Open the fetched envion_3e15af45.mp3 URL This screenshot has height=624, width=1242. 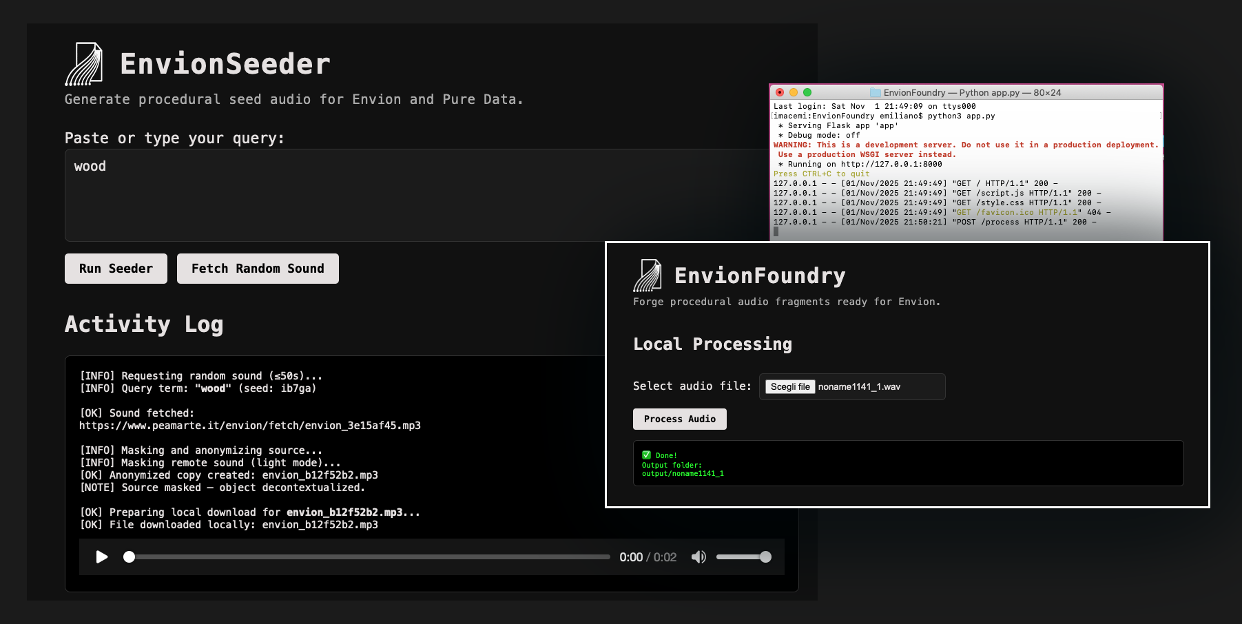[249, 425]
